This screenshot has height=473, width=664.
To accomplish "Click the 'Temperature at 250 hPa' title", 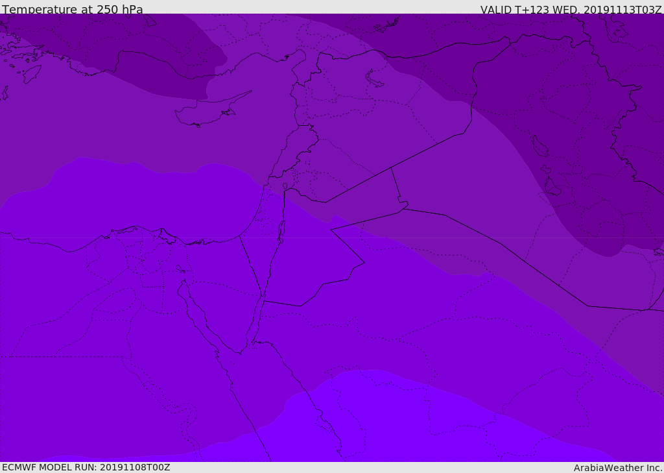I will pos(73,9).
